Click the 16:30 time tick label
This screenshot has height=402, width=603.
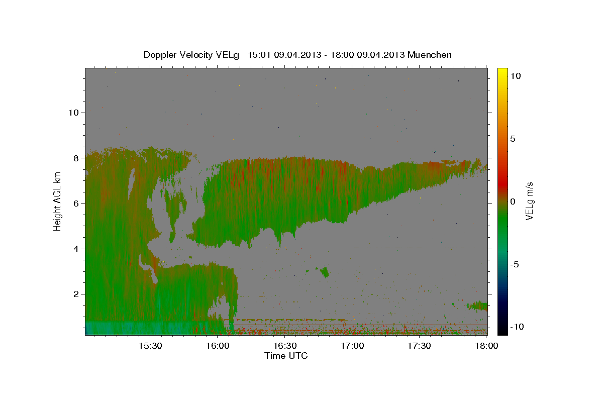pyautogui.click(x=285, y=346)
